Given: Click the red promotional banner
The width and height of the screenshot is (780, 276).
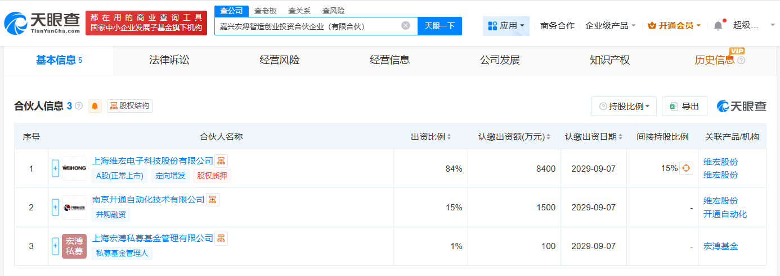Looking at the screenshot, I should 146,23.
